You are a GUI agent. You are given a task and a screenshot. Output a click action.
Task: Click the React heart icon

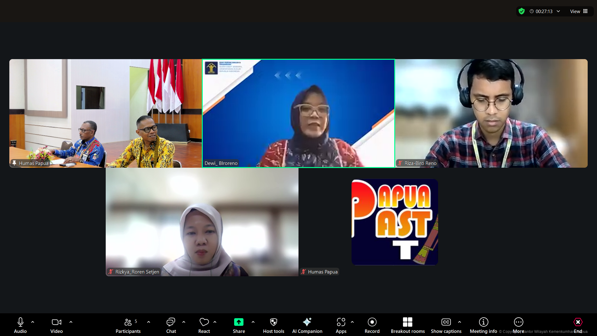[x=204, y=322]
